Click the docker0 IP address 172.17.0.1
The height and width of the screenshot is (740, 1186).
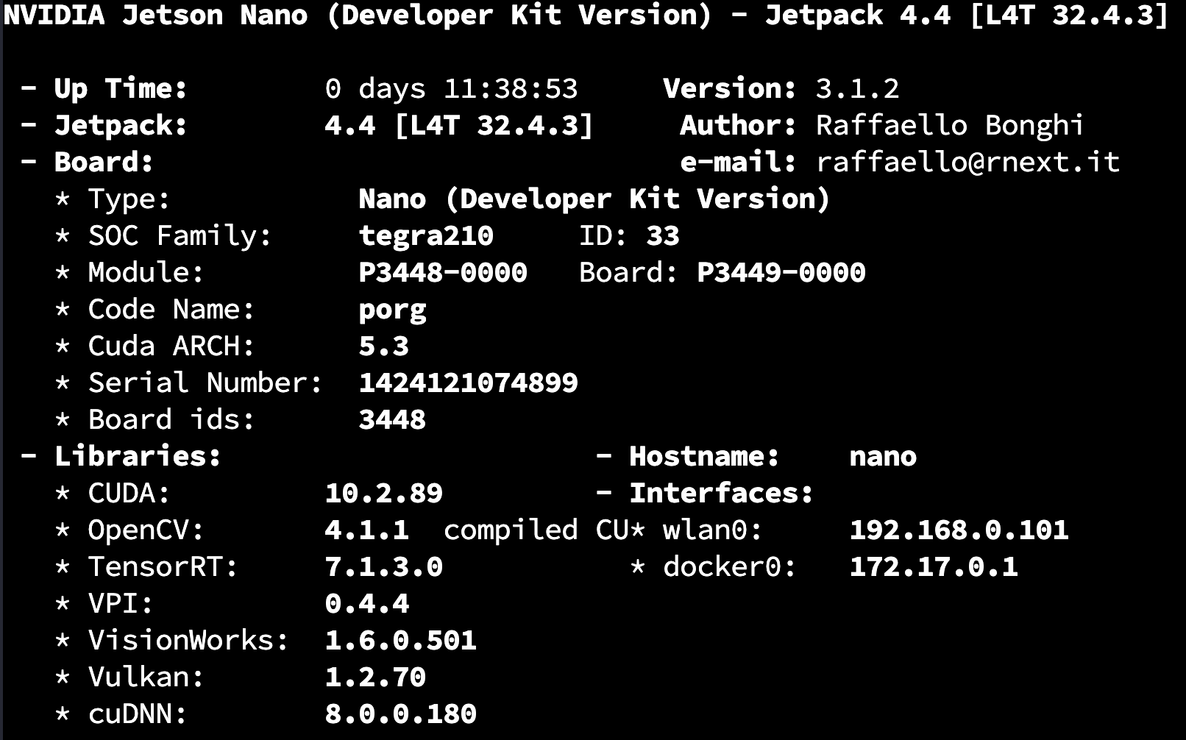[x=934, y=566]
